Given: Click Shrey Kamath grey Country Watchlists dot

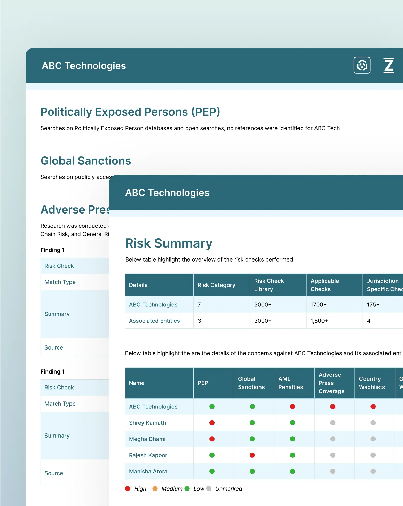Looking at the screenshot, I should (373, 423).
